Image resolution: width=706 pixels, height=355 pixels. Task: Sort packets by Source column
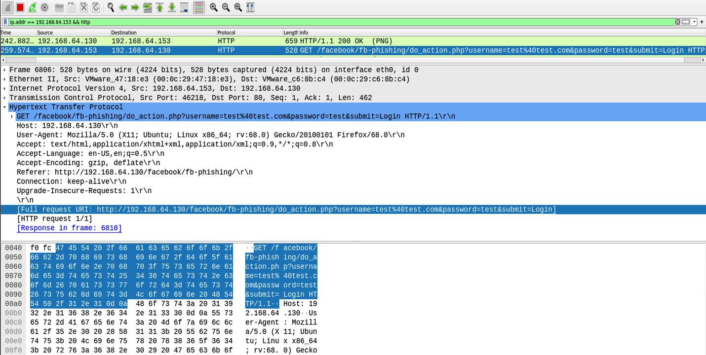pyautogui.click(x=74, y=33)
